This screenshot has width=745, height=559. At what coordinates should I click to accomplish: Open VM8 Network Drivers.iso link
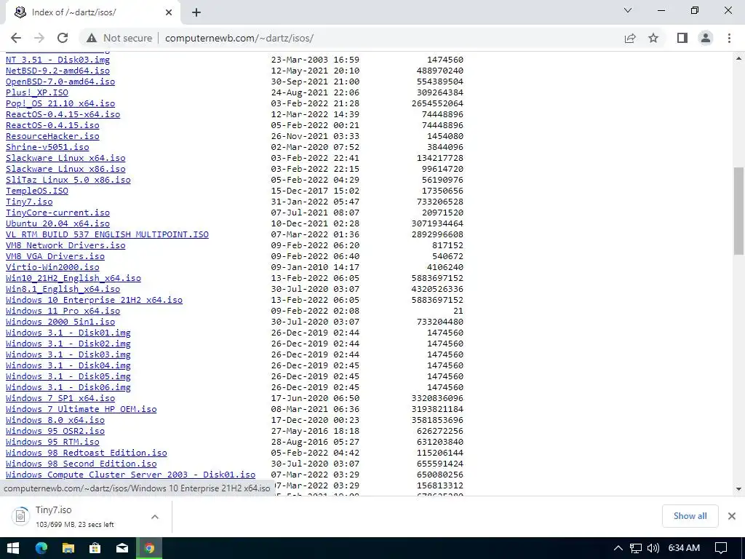(65, 245)
